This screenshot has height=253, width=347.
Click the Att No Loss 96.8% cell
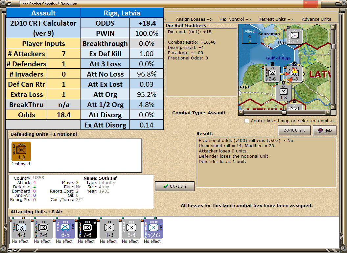coord(147,74)
